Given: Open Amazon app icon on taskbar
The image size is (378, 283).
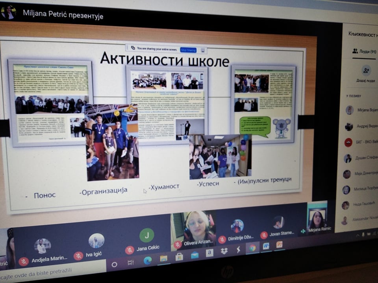Looking at the screenshot, I should tap(209, 253).
